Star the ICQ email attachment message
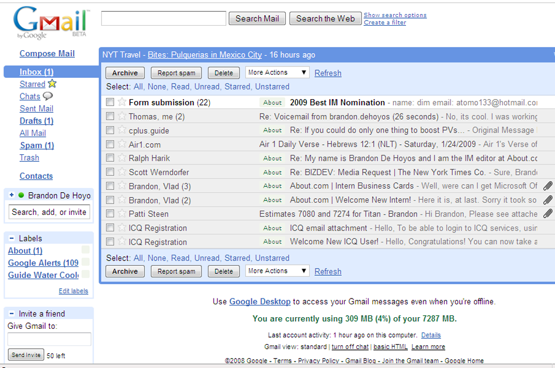Viewport: 555px width, 368px height. click(122, 228)
